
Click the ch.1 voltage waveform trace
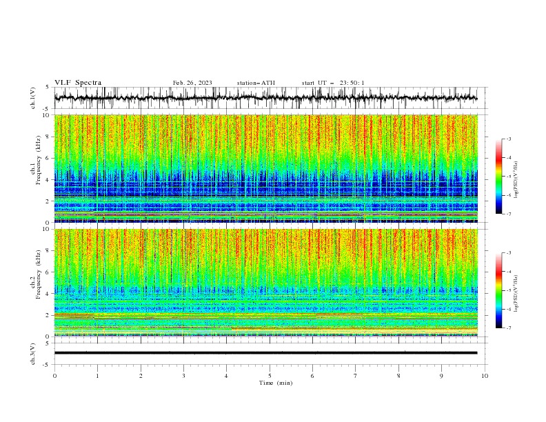click(265, 98)
